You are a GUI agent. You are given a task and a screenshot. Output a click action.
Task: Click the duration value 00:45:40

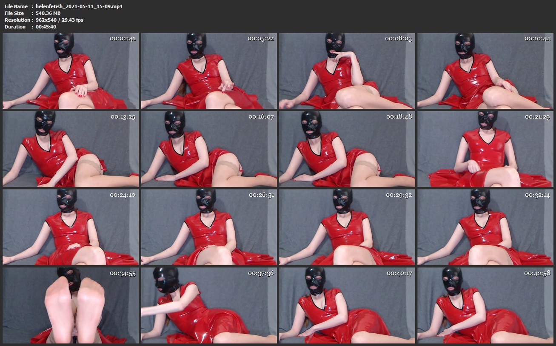click(46, 27)
